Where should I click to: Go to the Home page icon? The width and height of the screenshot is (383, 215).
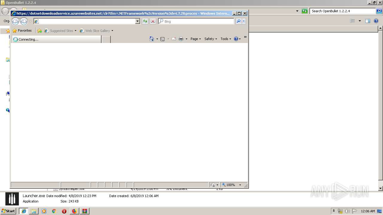click(152, 39)
